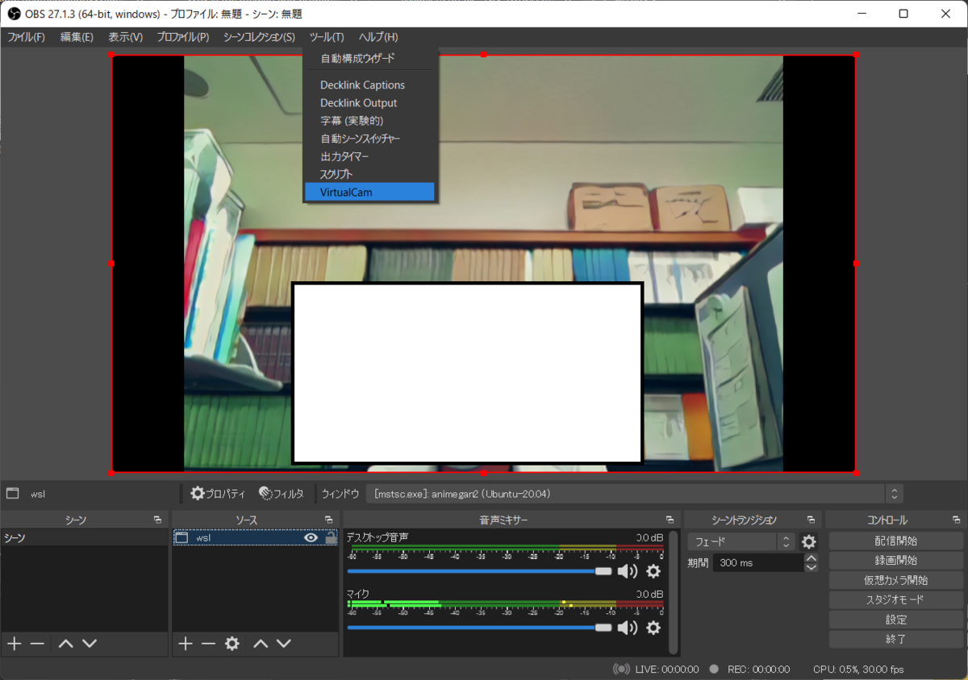Viewport: 968px width, 680px height.
Task: Open 設定 button in controls
Action: (x=895, y=620)
